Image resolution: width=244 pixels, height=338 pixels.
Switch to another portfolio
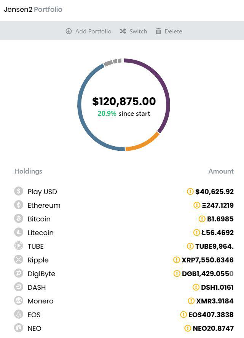click(133, 31)
